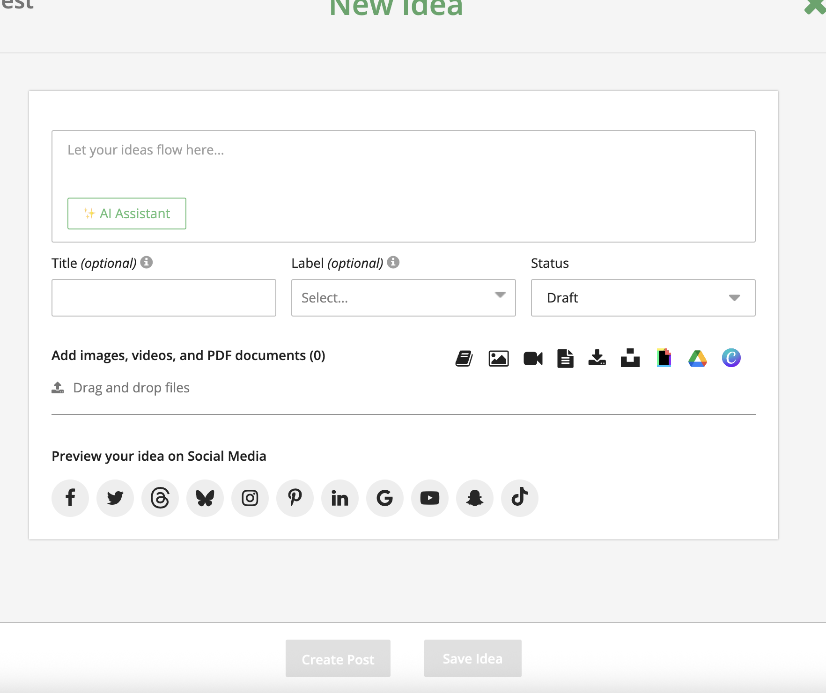Click the Label info icon
This screenshot has width=826, height=693.
[393, 262]
